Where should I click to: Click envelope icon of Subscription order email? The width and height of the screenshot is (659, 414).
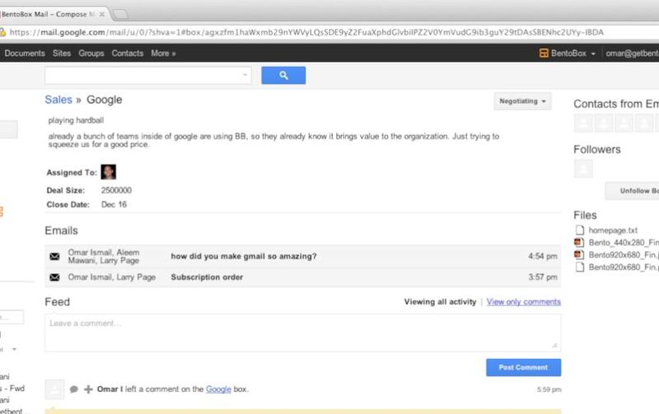point(54,277)
